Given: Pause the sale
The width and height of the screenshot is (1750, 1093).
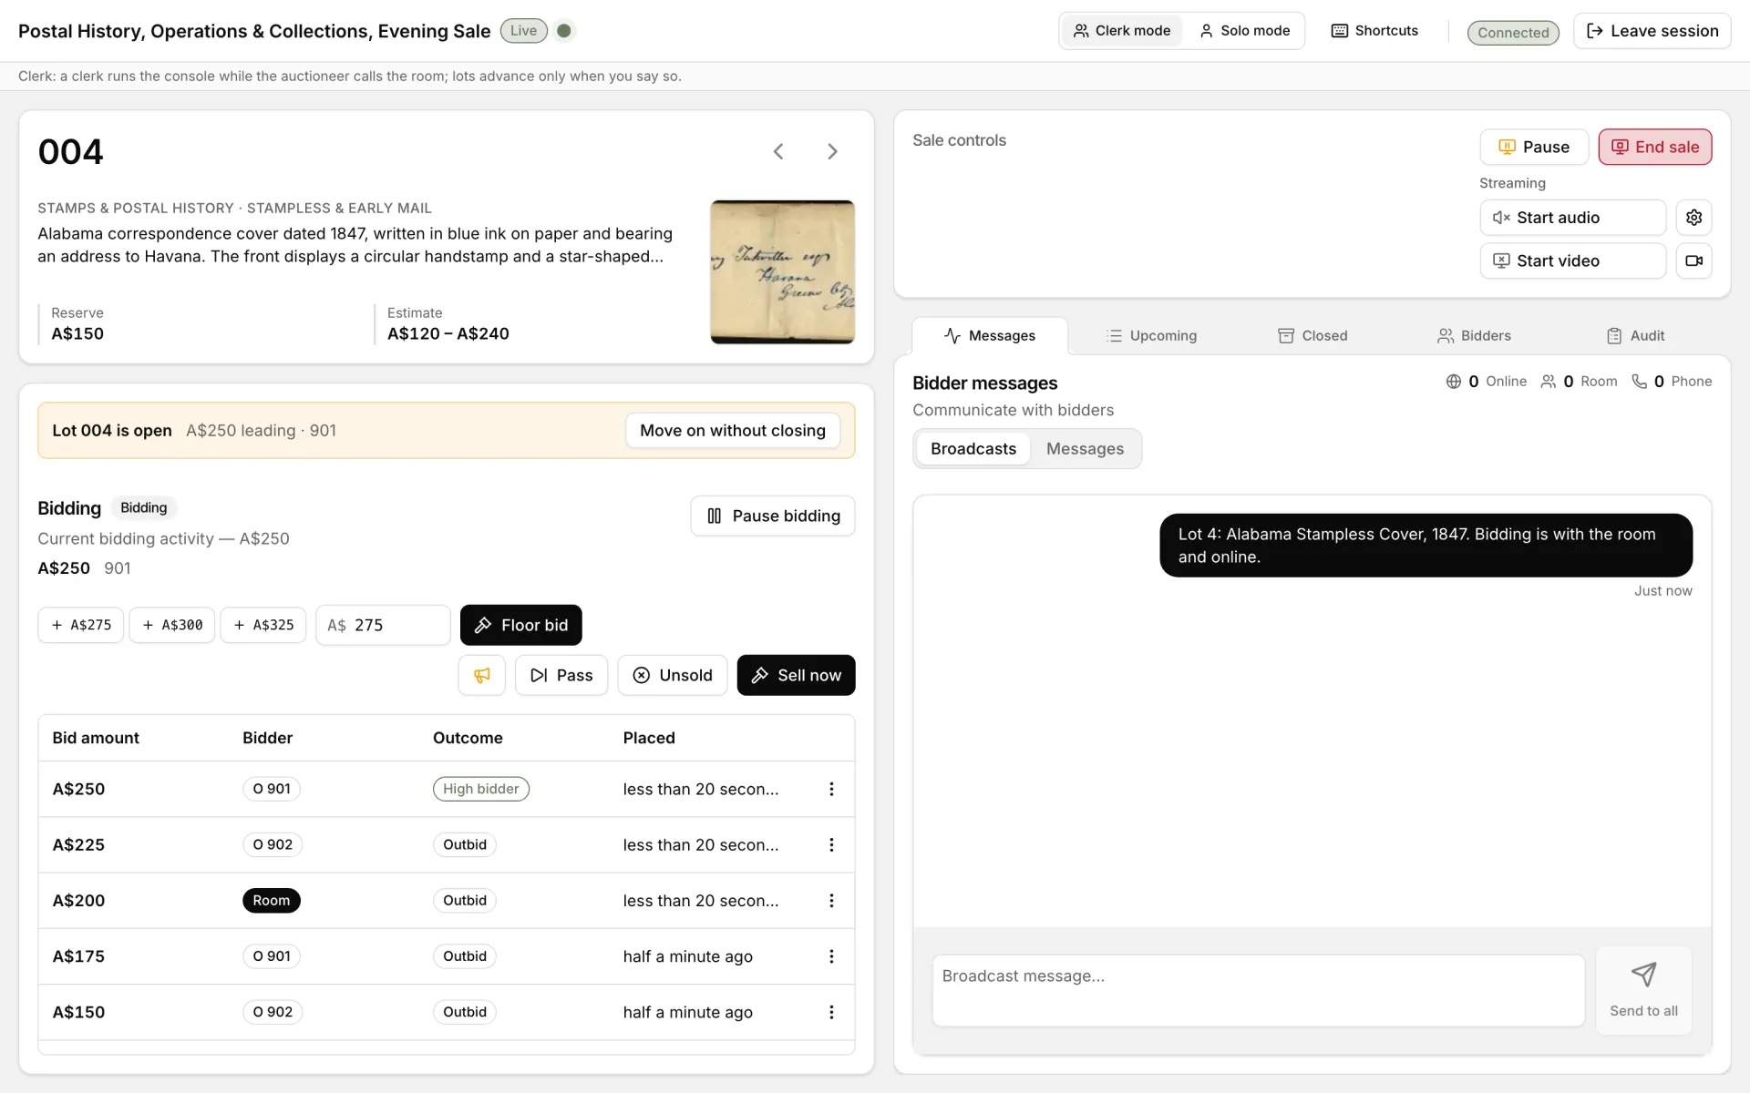Looking at the screenshot, I should tap(1534, 148).
